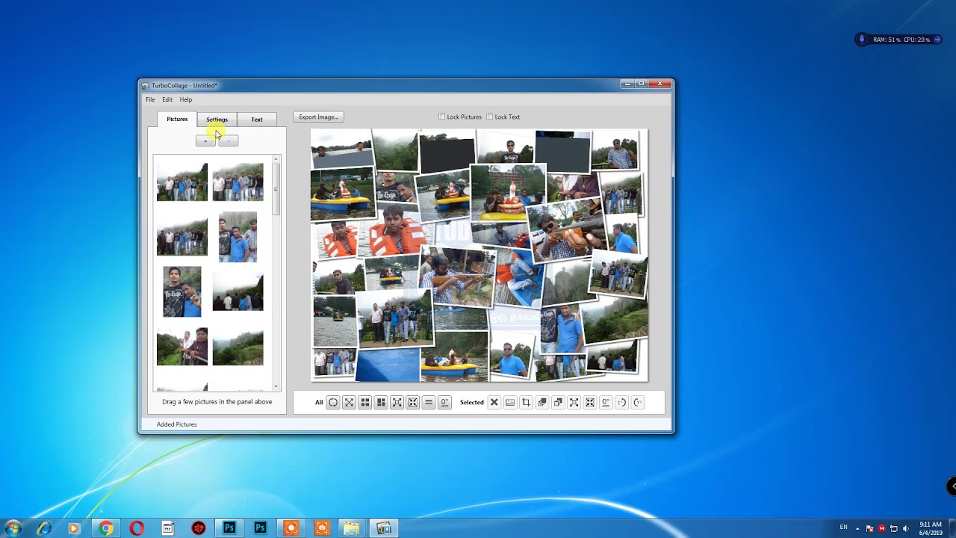Open Opera browser from the taskbar
Image resolution: width=956 pixels, height=538 pixels.
coord(137,528)
